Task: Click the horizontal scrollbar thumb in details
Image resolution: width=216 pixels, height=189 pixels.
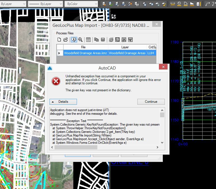Action: (76, 147)
